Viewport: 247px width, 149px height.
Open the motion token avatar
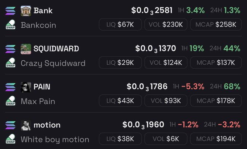point(26,125)
